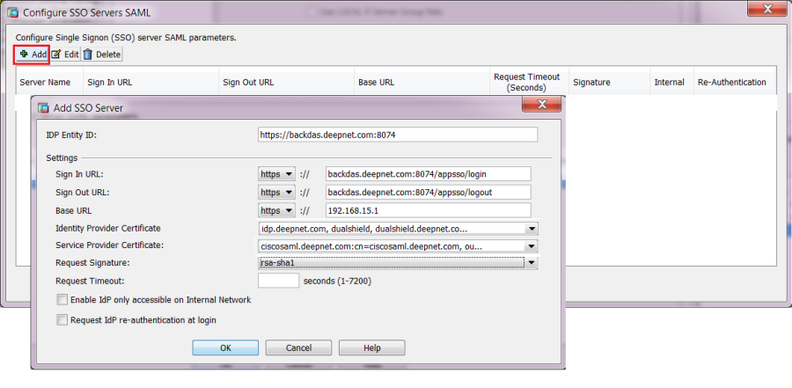Focus the Request Timeout seconds field

point(278,281)
